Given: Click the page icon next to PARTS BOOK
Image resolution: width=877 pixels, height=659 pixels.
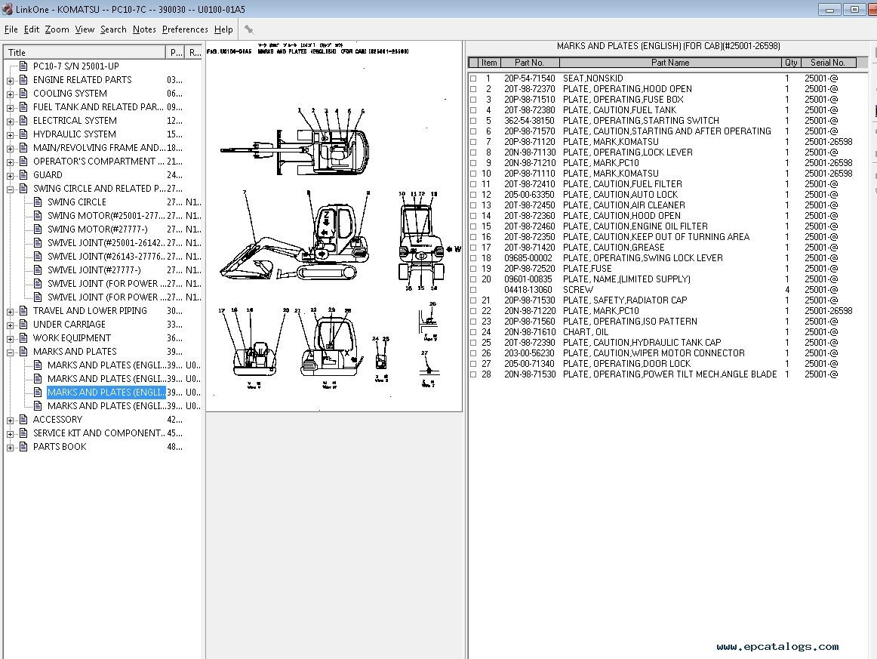Looking at the screenshot, I should (23, 447).
